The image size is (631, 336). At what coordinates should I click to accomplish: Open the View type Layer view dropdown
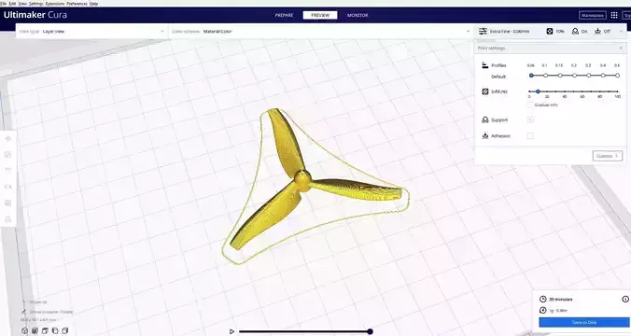coord(92,31)
